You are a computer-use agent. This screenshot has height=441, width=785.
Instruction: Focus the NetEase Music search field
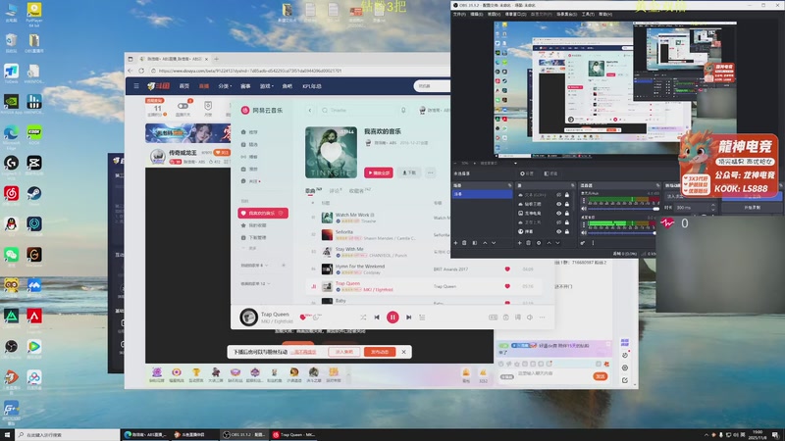tap(362, 110)
